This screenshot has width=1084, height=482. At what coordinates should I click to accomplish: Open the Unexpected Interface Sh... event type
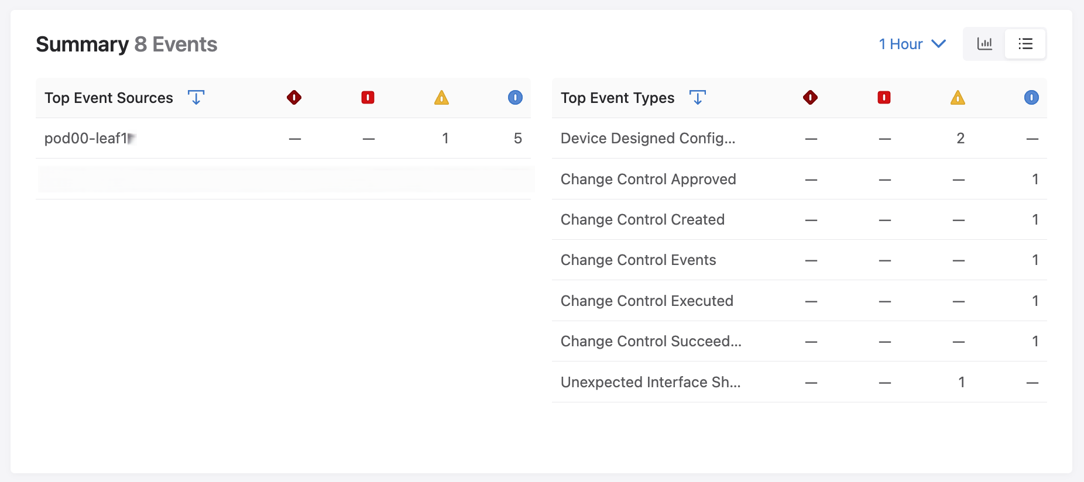650,382
